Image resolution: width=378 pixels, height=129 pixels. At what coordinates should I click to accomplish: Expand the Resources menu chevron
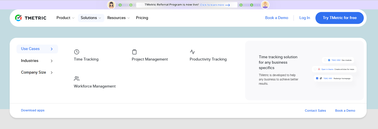[x=129, y=18]
